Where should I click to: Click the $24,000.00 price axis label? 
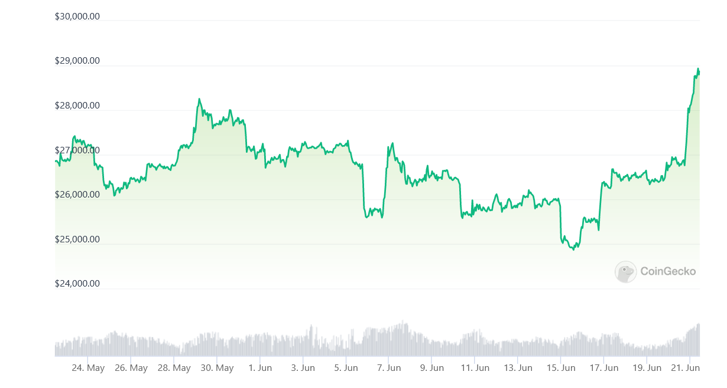[77, 284]
